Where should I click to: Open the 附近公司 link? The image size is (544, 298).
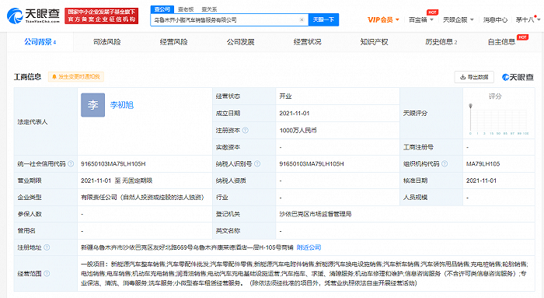[x=309, y=247]
